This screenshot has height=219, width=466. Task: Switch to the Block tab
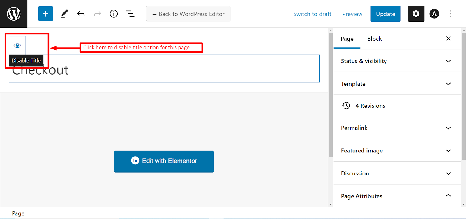coord(374,39)
